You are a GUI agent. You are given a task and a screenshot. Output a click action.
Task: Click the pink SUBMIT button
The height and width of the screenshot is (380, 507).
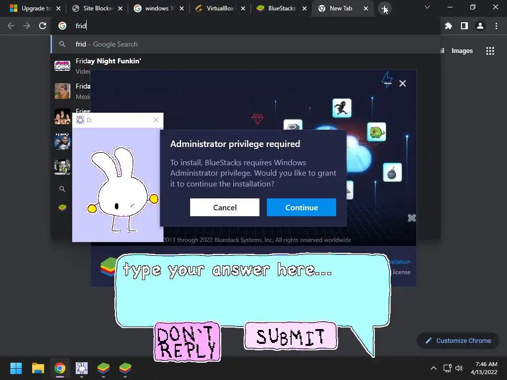coord(290,336)
